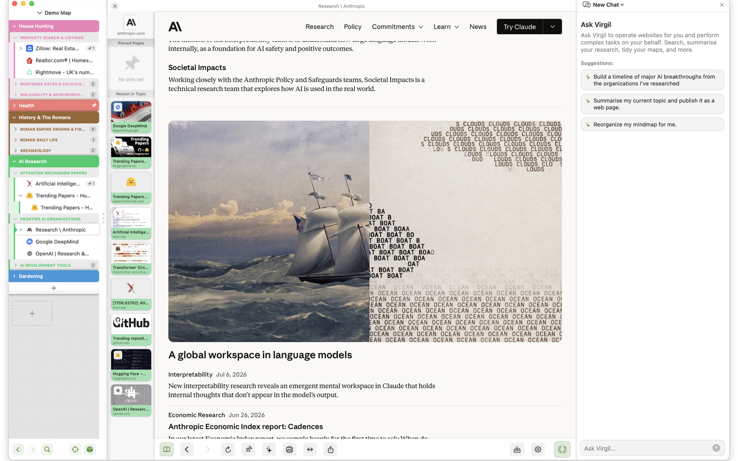Click the Anthropic logo on the webpage

[x=175, y=27]
